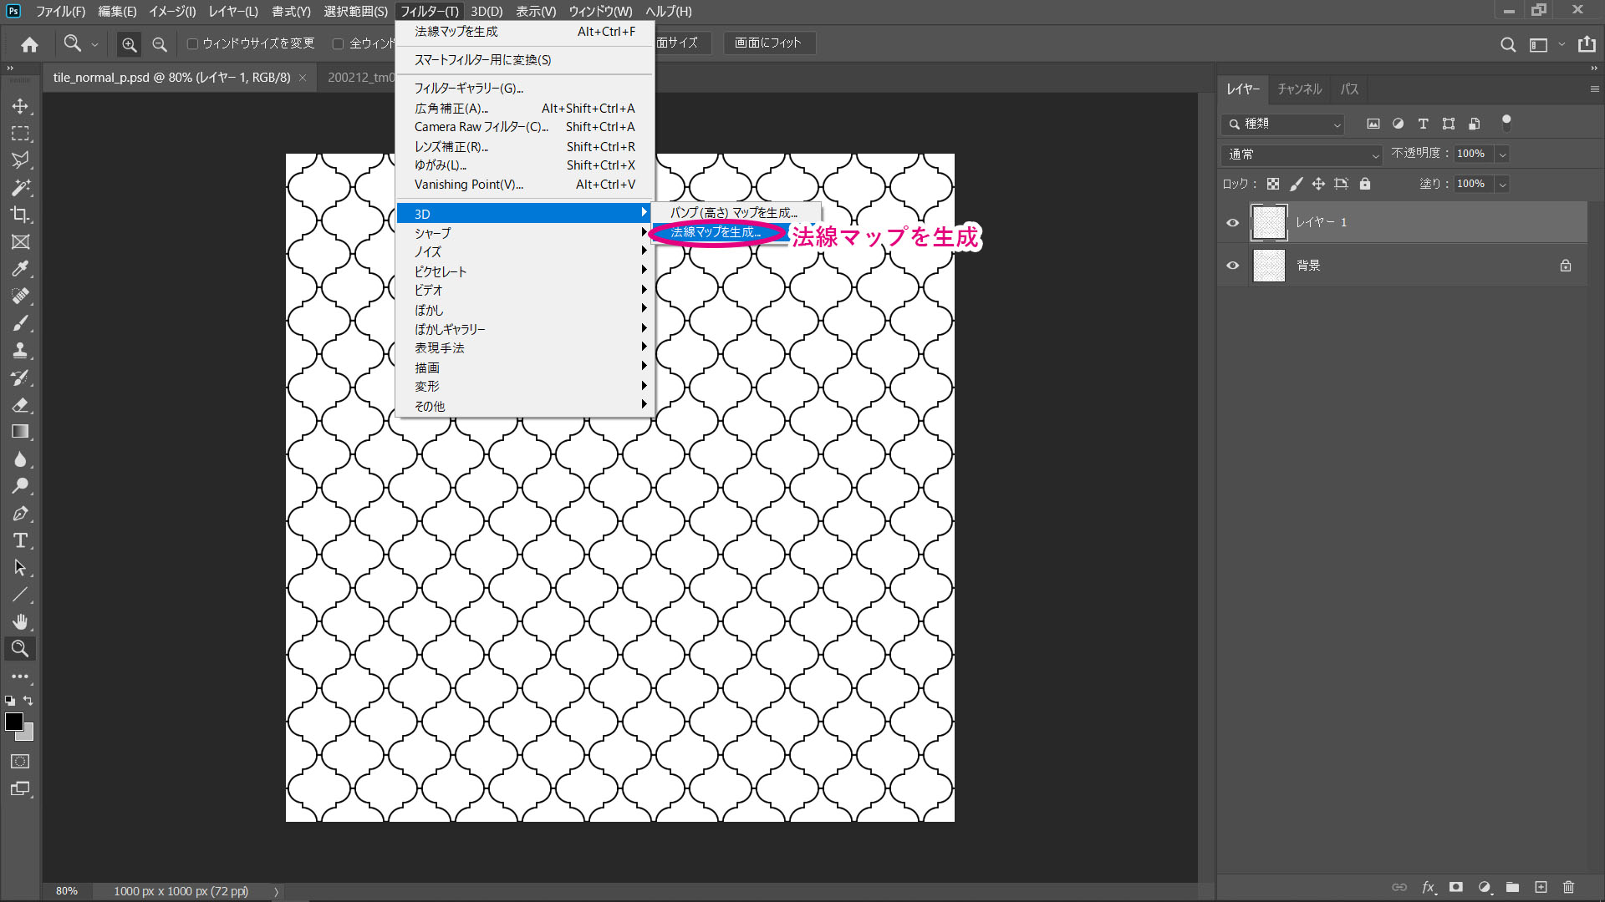1605x902 pixels.
Task: Open the Edit Toolbar three-dots button
Action: click(x=20, y=676)
